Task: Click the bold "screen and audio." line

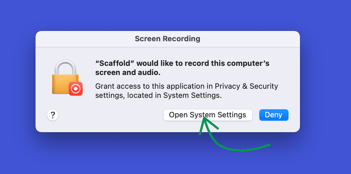Action: pyautogui.click(x=128, y=73)
